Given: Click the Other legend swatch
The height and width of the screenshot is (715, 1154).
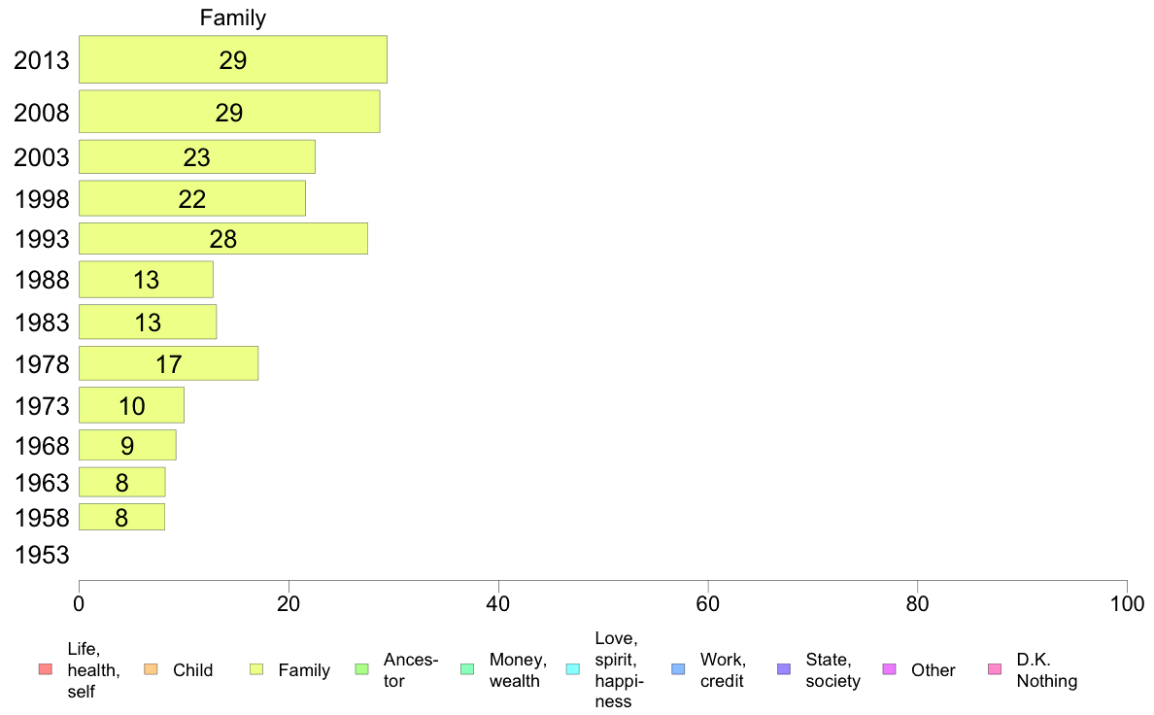Looking at the screenshot, I should pyautogui.click(x=889, y=669).
